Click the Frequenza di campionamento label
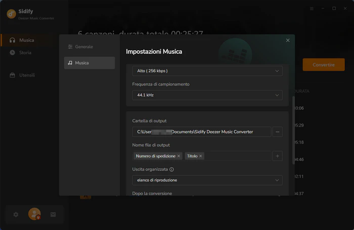The image size is (354, 230). point(161,84)
